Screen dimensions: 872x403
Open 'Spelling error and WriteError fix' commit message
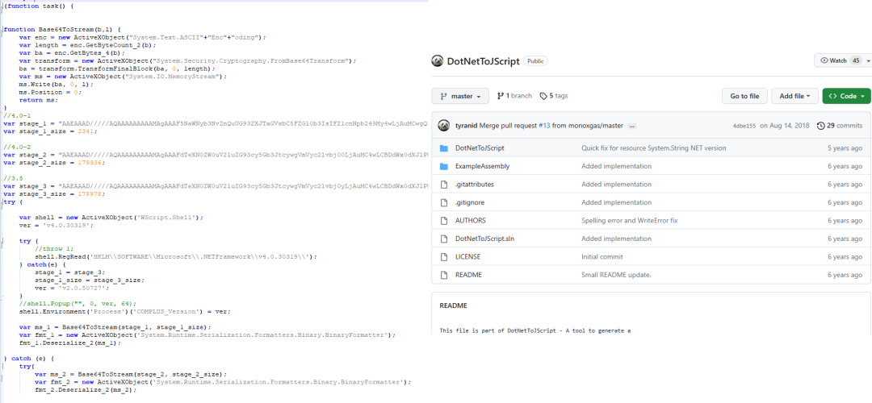pyautogui.click(x=630, y=220)
